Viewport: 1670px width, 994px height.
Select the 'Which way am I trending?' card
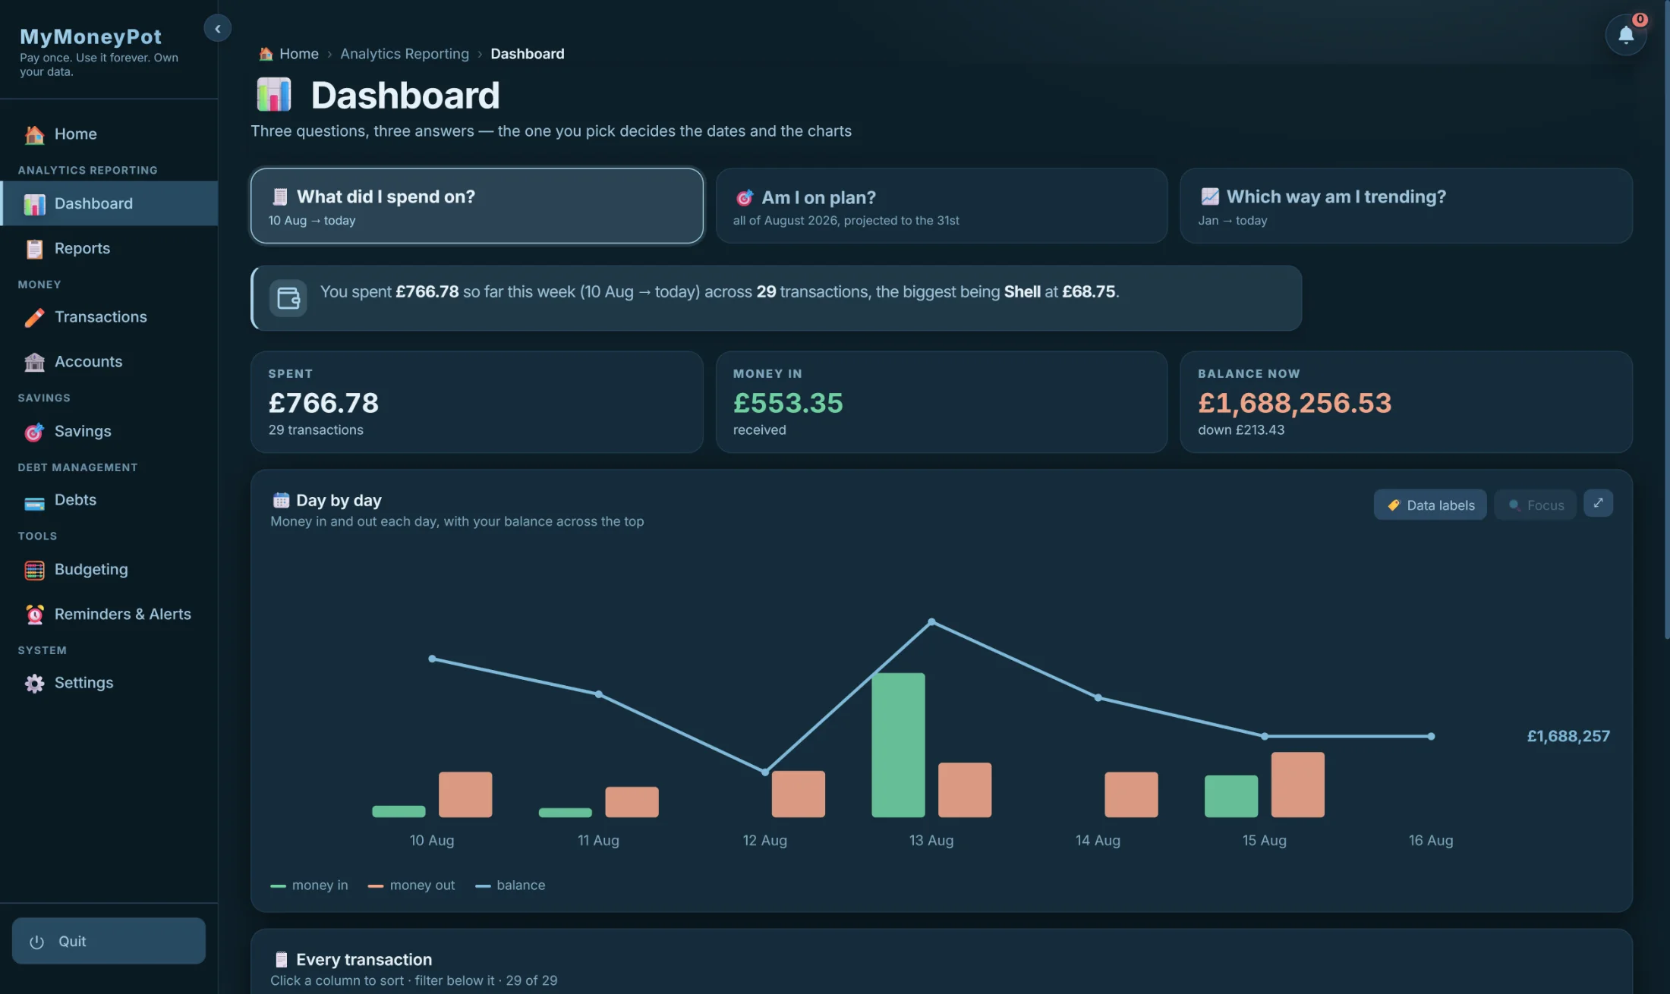tap(1406, 206)
